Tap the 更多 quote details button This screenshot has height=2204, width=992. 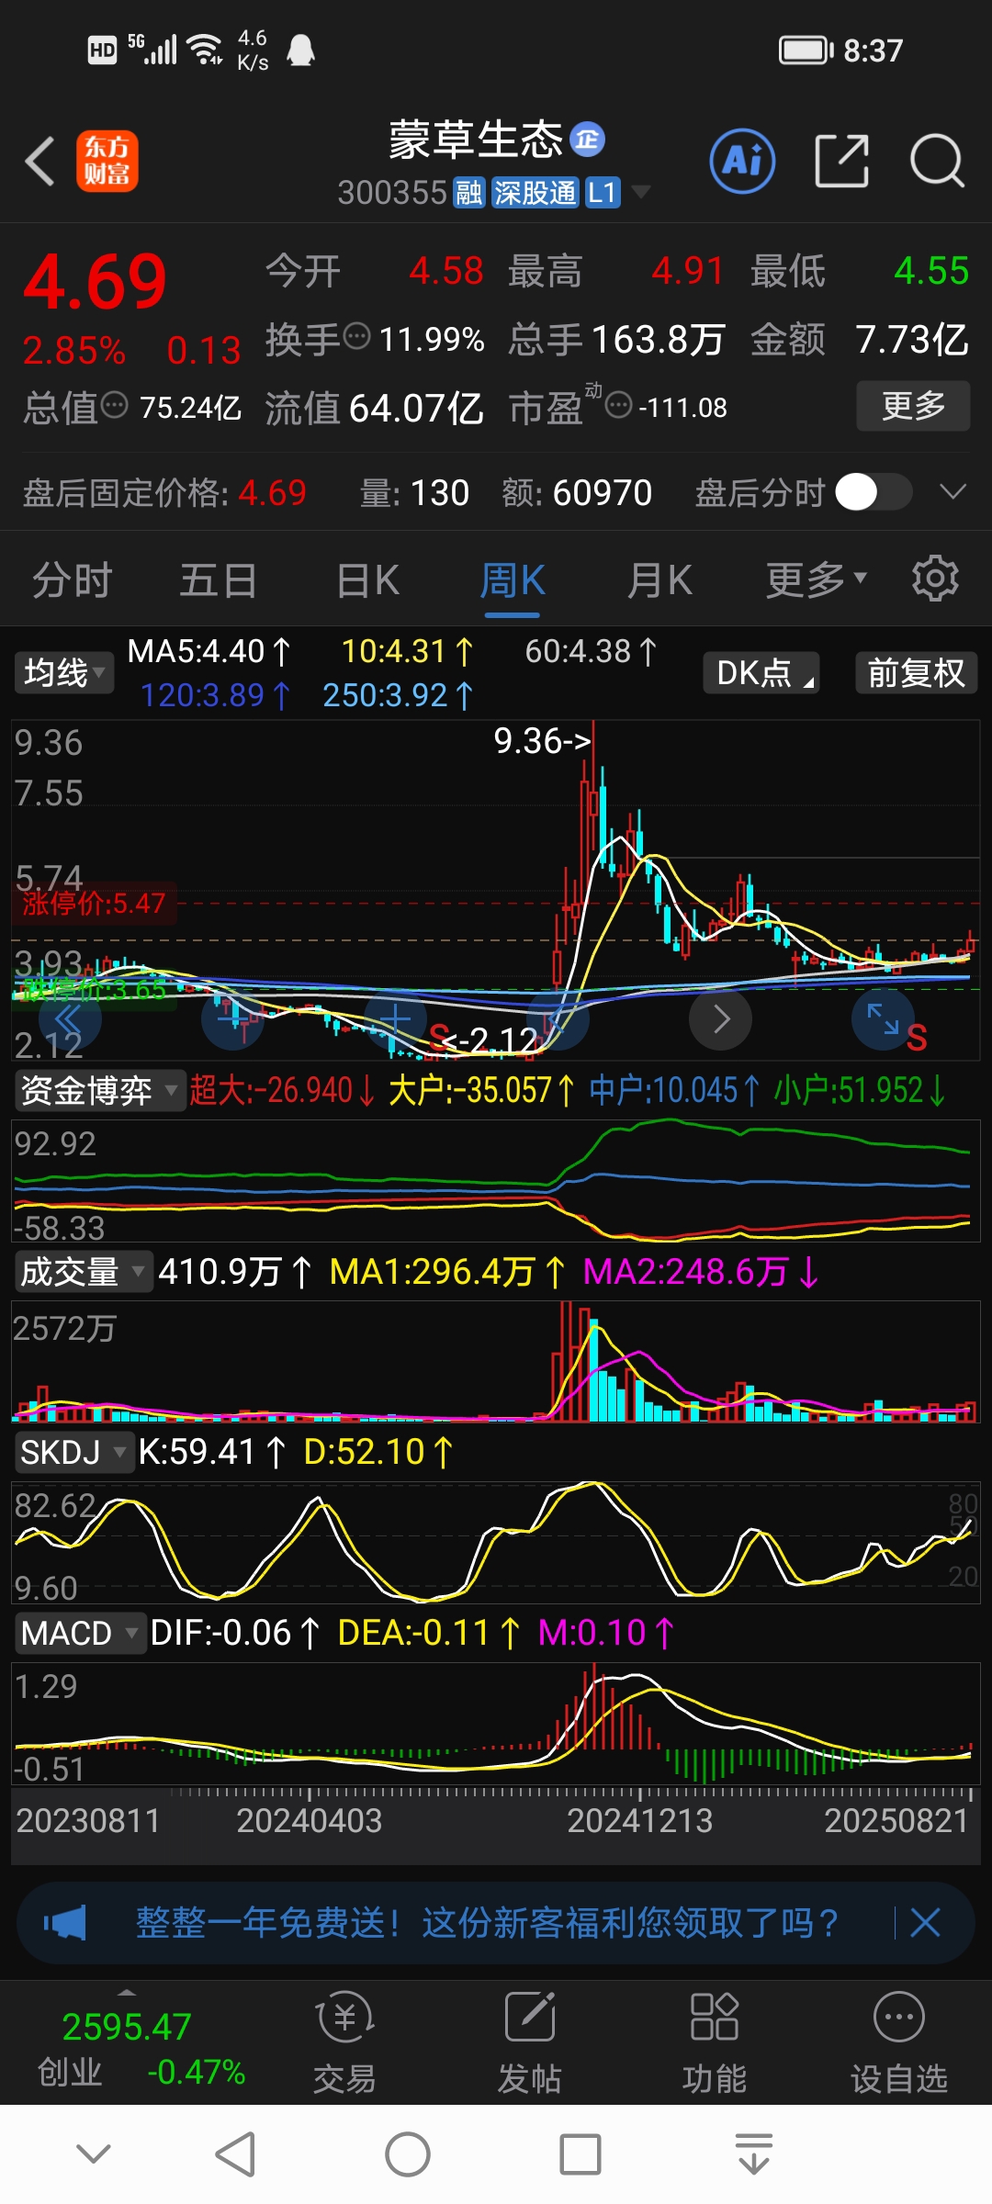[x=913, y=405]
